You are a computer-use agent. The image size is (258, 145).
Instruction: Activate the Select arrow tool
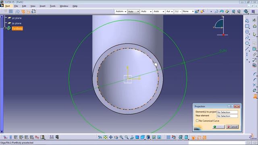254,34
